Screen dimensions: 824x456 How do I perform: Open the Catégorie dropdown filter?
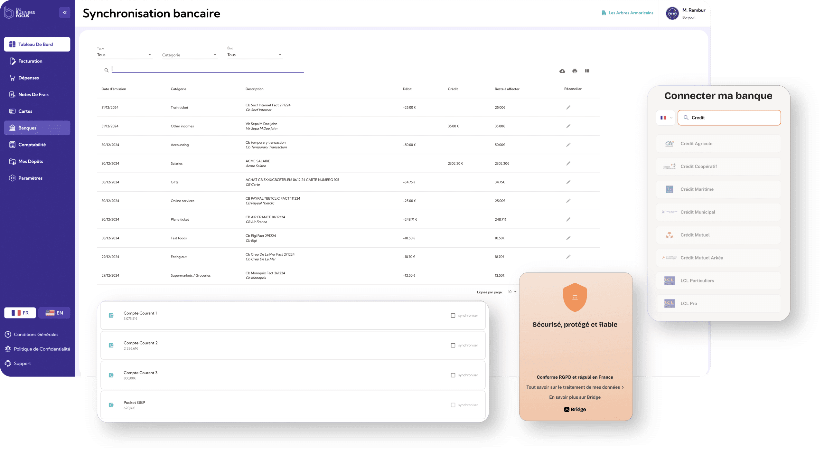[189, 55]
